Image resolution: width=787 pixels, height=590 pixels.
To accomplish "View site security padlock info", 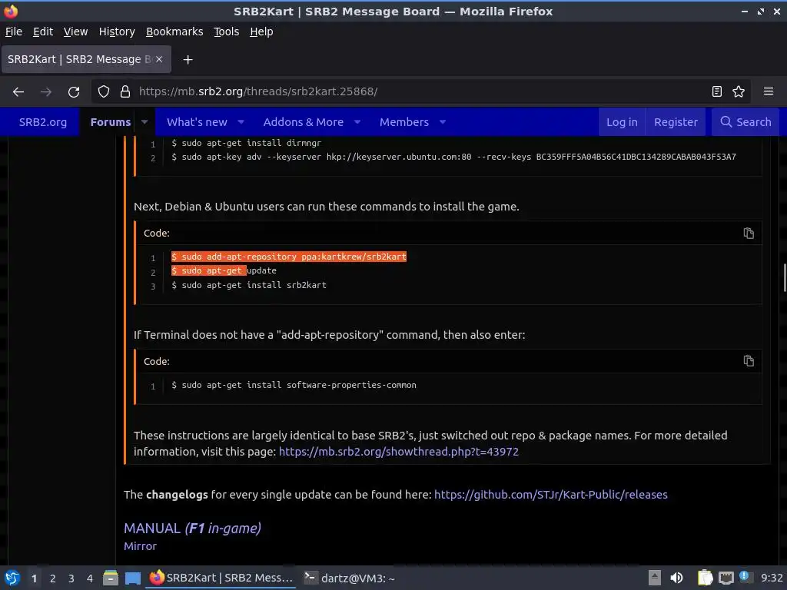I will pyautogui.click(x=125, y=92).
